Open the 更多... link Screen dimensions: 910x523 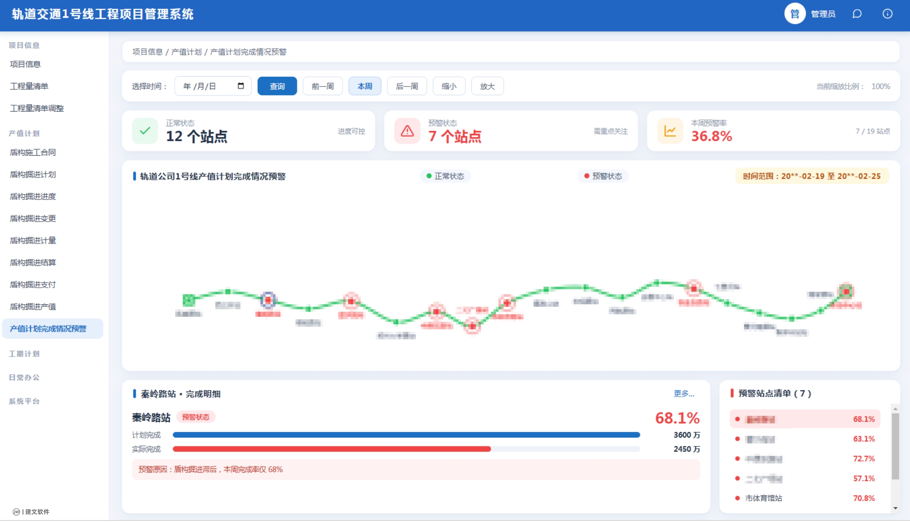684,394
